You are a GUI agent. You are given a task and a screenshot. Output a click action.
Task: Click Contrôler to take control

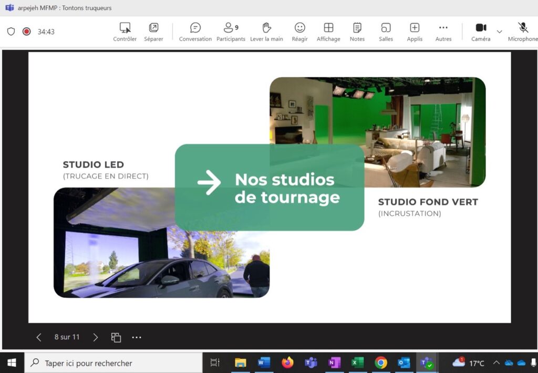point(125,32)
